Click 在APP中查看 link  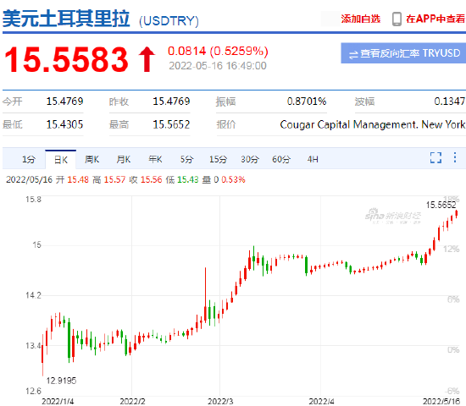coord(435,19)
